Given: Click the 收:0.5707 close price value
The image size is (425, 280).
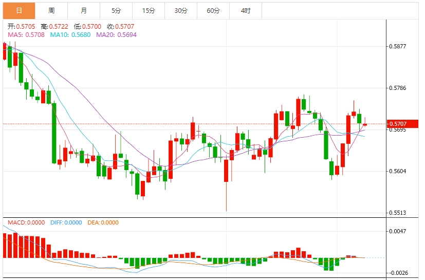Looking at the screenshot, I should [121, 27].
